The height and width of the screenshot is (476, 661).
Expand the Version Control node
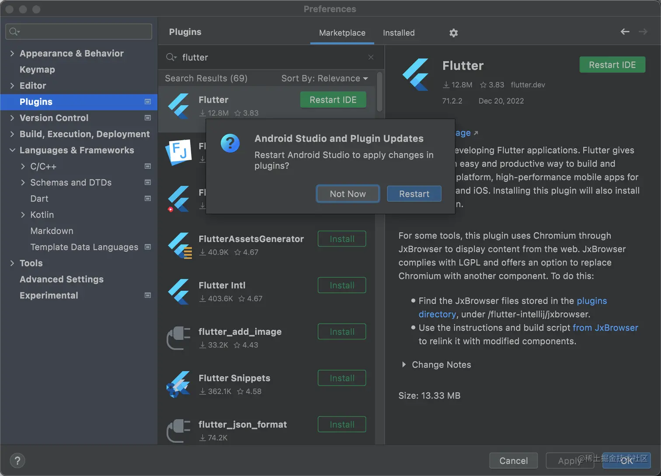(x=12, y=118)
